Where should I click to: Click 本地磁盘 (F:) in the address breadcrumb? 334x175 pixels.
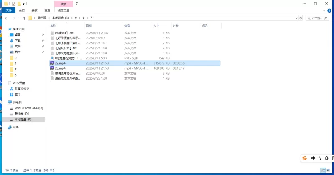[x=61, y=18]
